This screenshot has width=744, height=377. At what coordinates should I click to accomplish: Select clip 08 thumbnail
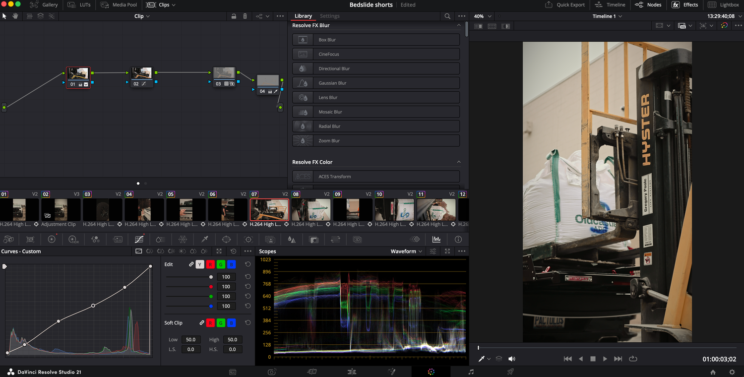(x=311, y=209)
